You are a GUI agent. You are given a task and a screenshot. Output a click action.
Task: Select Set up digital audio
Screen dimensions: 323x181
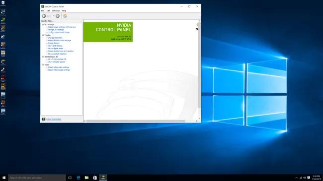pyautogui.click(x=56, y=48)
